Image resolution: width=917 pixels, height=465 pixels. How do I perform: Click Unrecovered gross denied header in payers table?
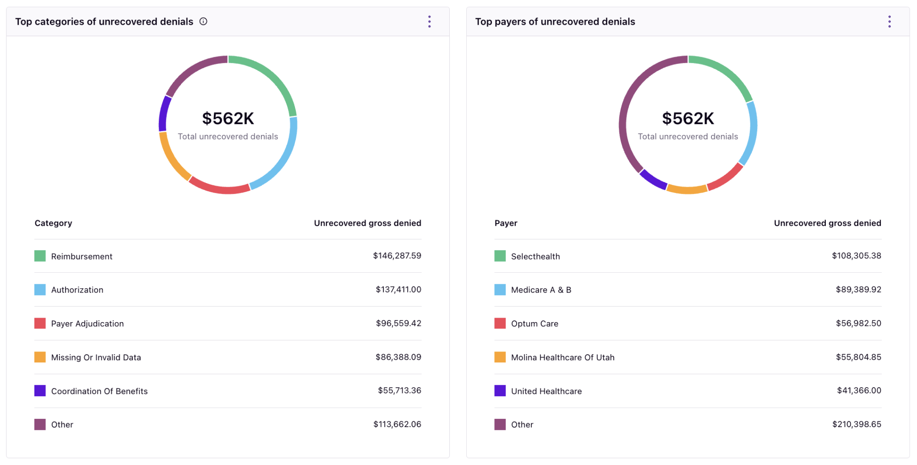[x=827, y=223]
